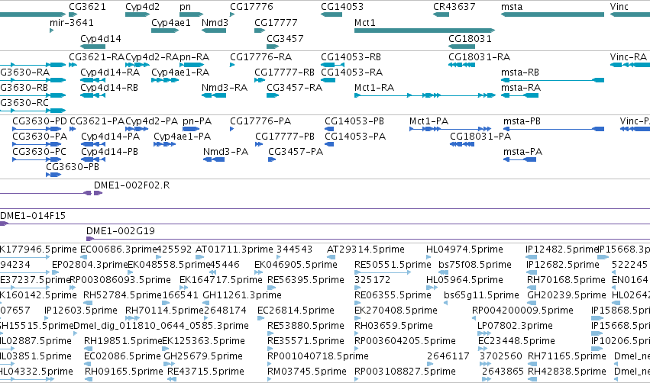650x383 pixels.
Task: Select the Vinc-RA transcript label
Action: tap(629, 56)
